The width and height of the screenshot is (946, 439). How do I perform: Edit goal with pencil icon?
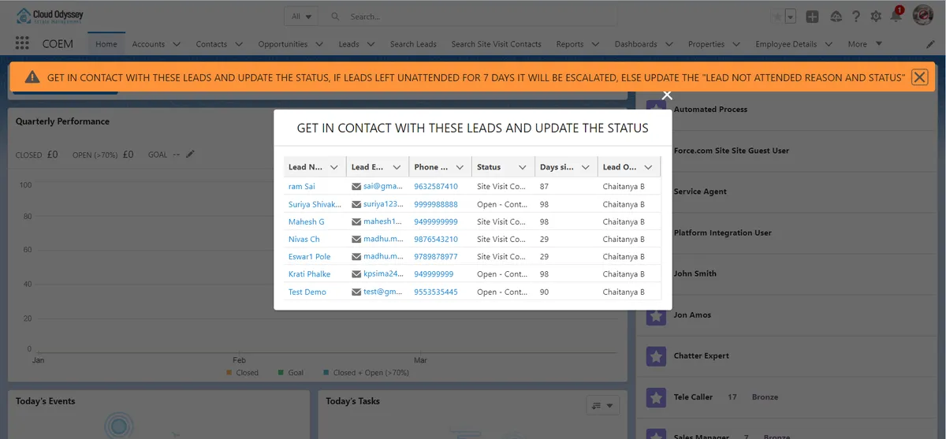coord(190,154)
